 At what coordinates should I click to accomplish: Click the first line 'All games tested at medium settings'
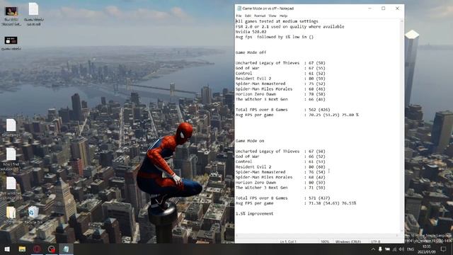(x=277, y=21)
